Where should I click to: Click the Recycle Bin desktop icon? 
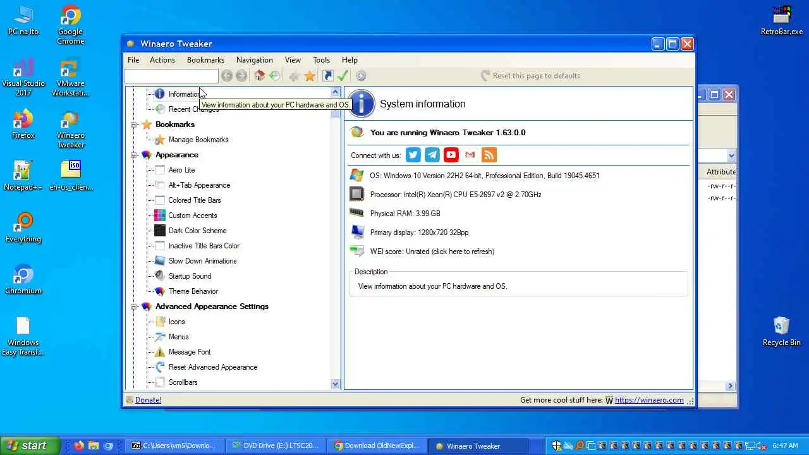coord(781,331)
